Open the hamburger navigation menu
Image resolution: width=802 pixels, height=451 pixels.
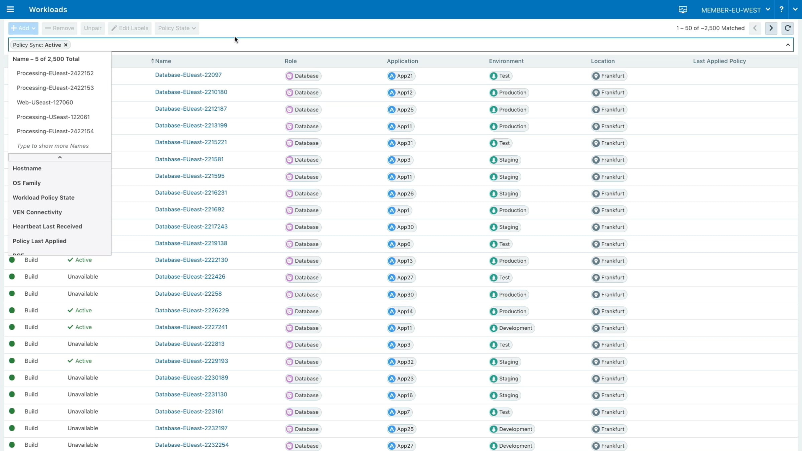(x=10, y=9)
